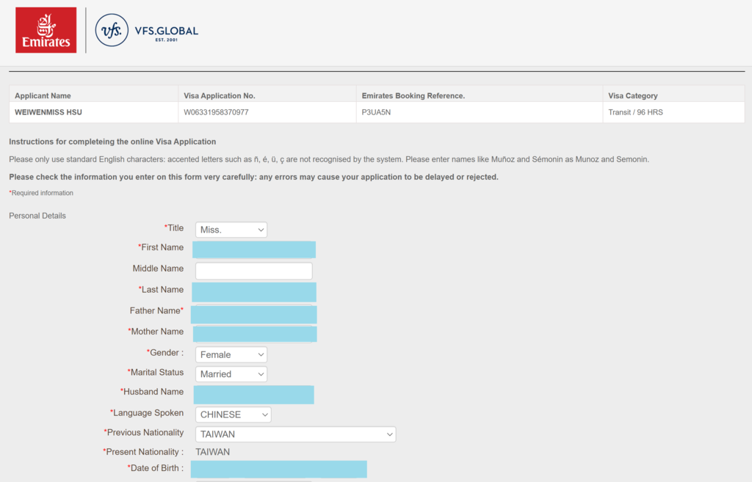Image resolution: width=752 pixels, height=482 pixels.
Task: Click the First Name input field
Action: pyautogui.click(x=254, y=249)
